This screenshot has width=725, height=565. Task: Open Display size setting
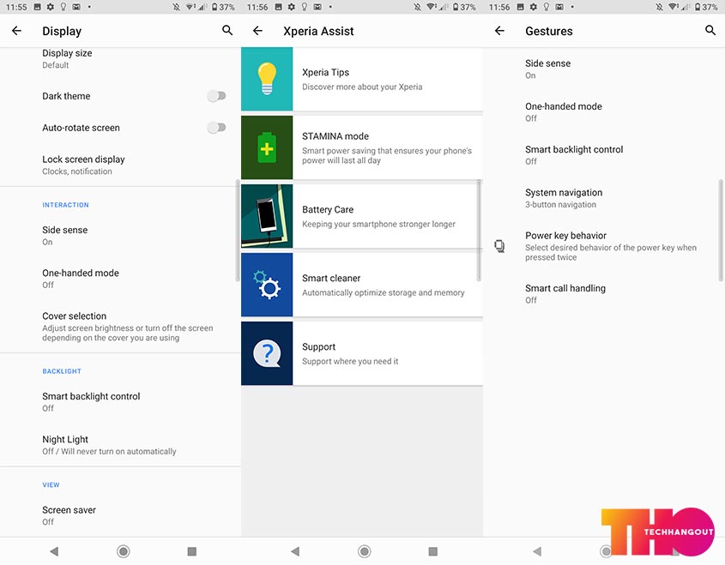[x=120, y=58]
